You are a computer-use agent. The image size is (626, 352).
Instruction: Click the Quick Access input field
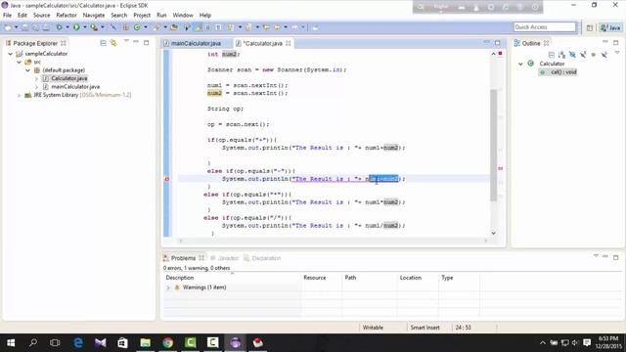[545, 27]
